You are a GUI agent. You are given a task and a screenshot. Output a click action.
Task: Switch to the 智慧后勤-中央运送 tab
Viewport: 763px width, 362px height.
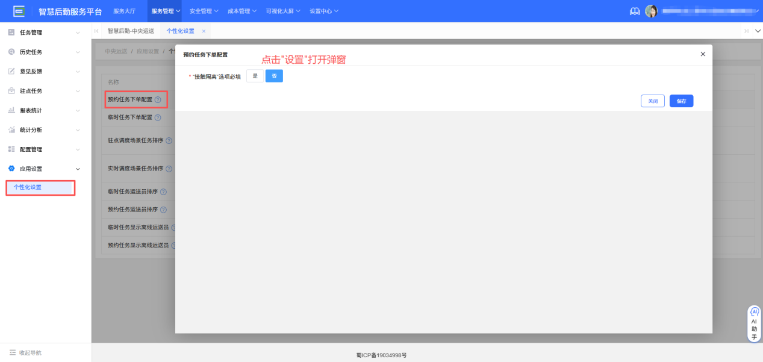131,31
